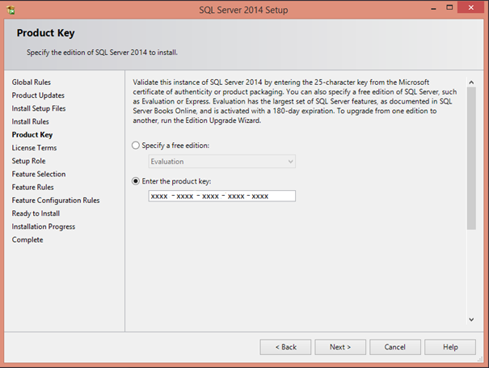Select 'License Terms' step in sidebar
The image size is (489, 368).
34,148
